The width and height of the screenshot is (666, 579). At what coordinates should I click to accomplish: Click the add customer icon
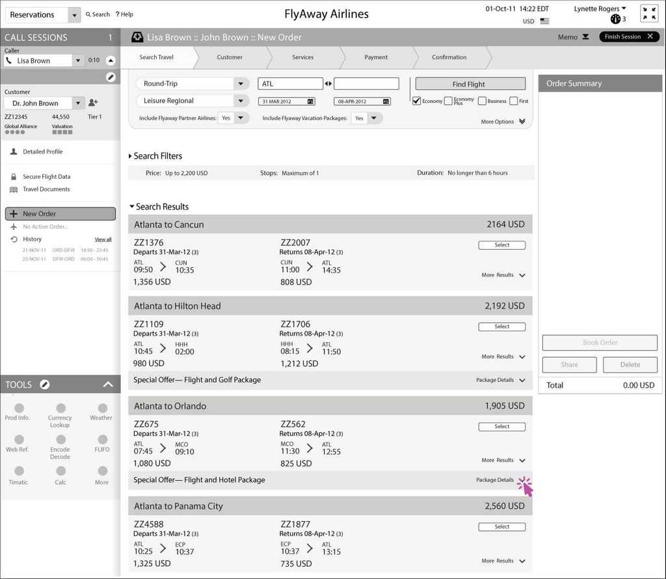click(x=93, y=103)
